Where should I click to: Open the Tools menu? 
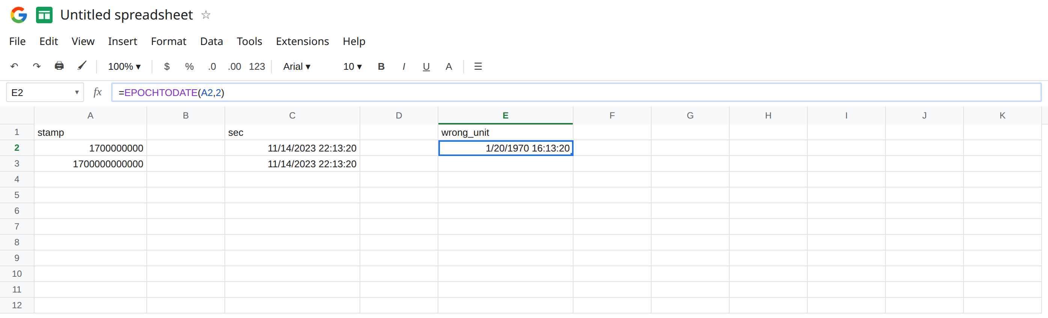coord(249,42)
